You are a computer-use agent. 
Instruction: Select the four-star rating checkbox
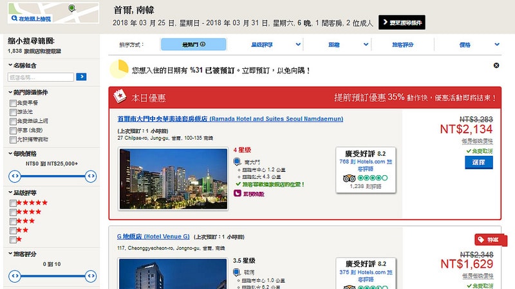coord(13,212)
